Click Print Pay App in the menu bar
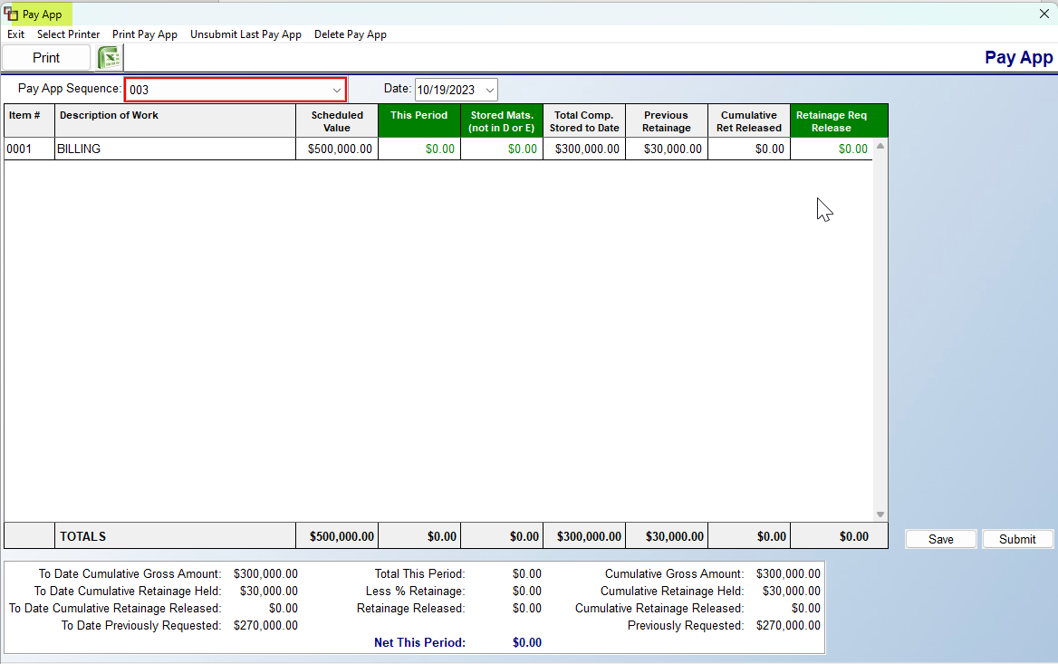 click(x=145, y=34)
